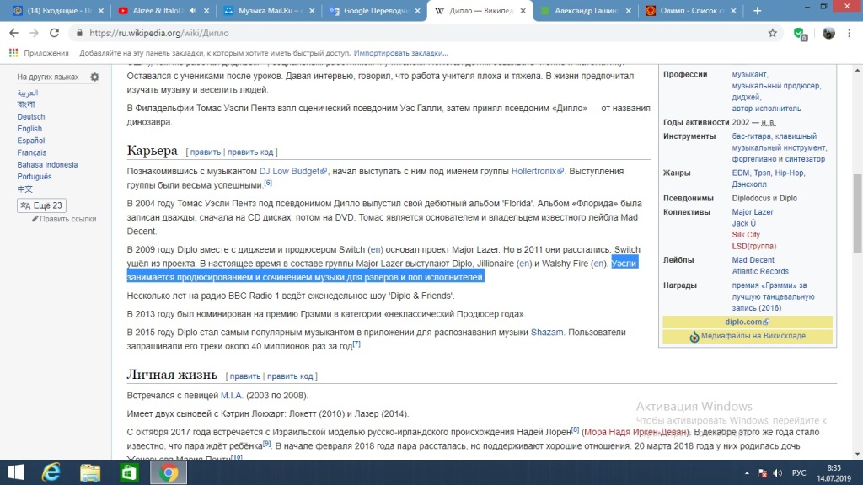This screenshot has width=863, height=485.
Task: Expand more languages with Ещё 23 button
Action: (42, 205)
